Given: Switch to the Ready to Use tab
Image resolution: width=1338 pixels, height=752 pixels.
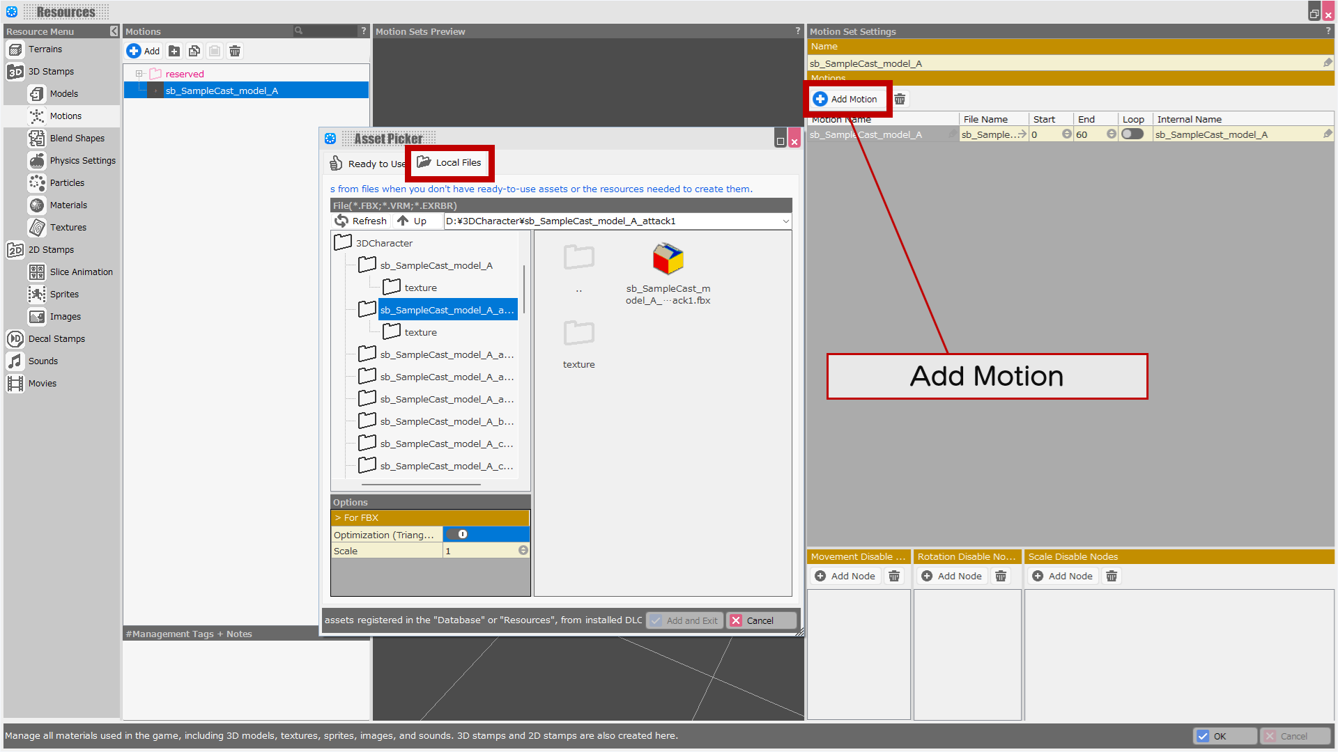Looking at the screenshot, I should pyautogui.click(x=367, y=164).
